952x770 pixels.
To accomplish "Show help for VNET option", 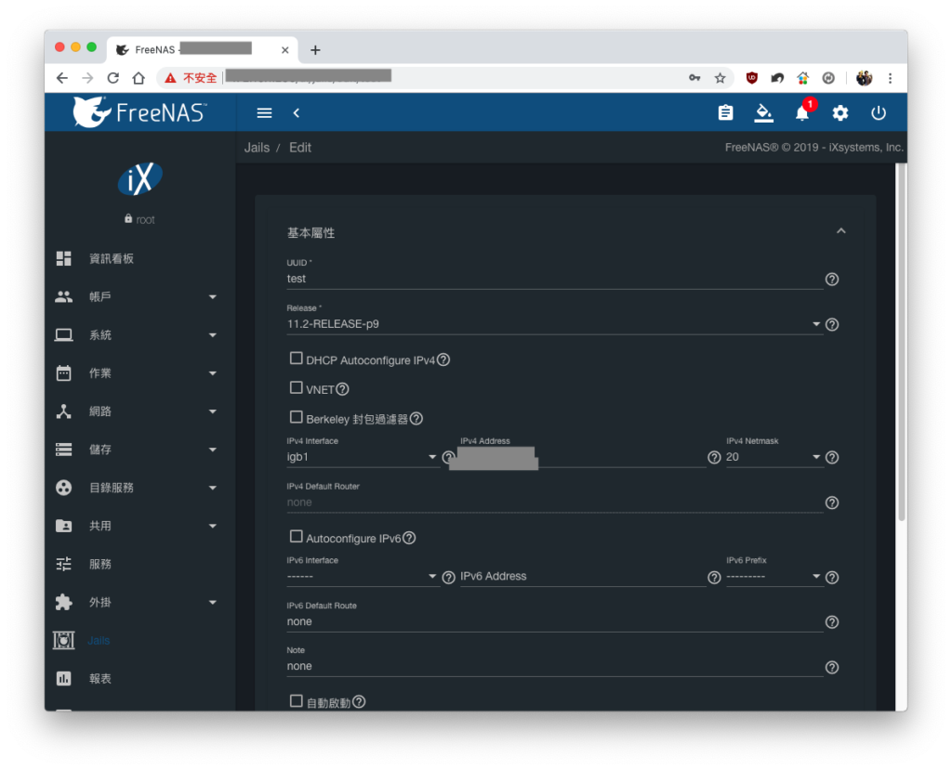I will coord(342,389).
